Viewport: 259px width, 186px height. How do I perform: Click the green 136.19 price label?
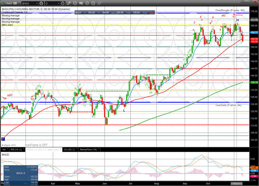(254, 82)
